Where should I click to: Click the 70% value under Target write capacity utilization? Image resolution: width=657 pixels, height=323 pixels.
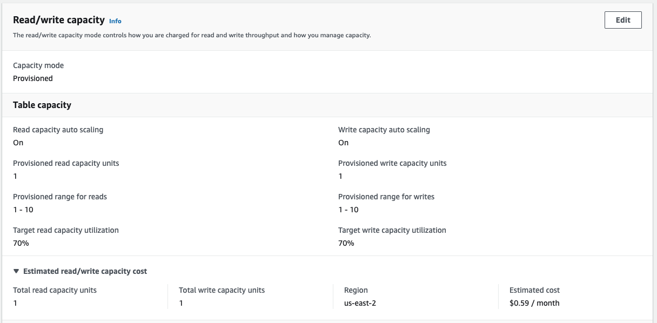346,243
